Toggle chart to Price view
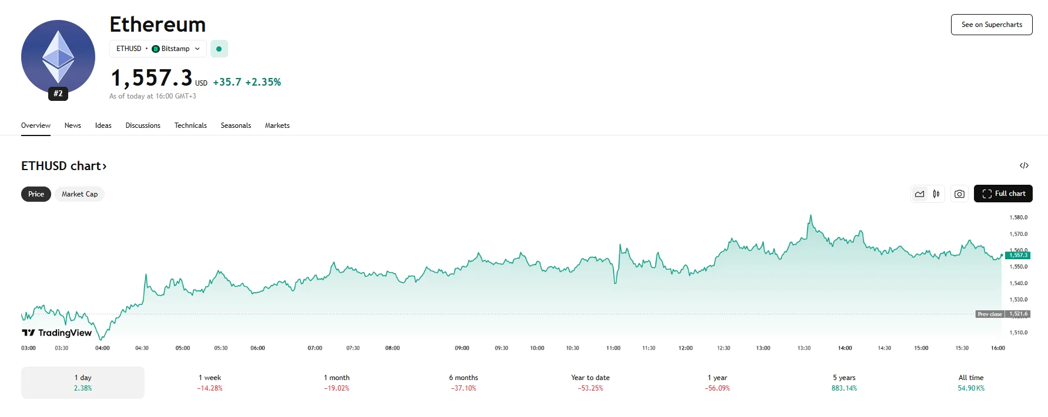This screenshot has height=417, width=1048. pos(36,194)
